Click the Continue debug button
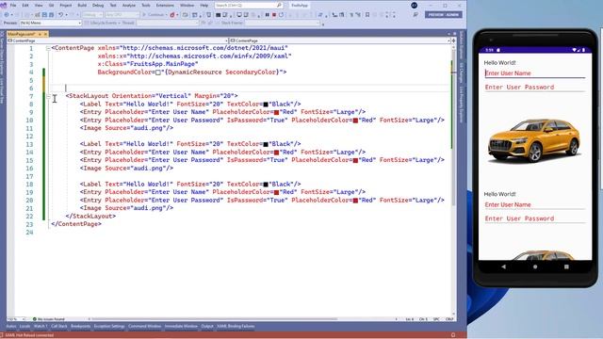The image size is (603, 339). (154, 15)
